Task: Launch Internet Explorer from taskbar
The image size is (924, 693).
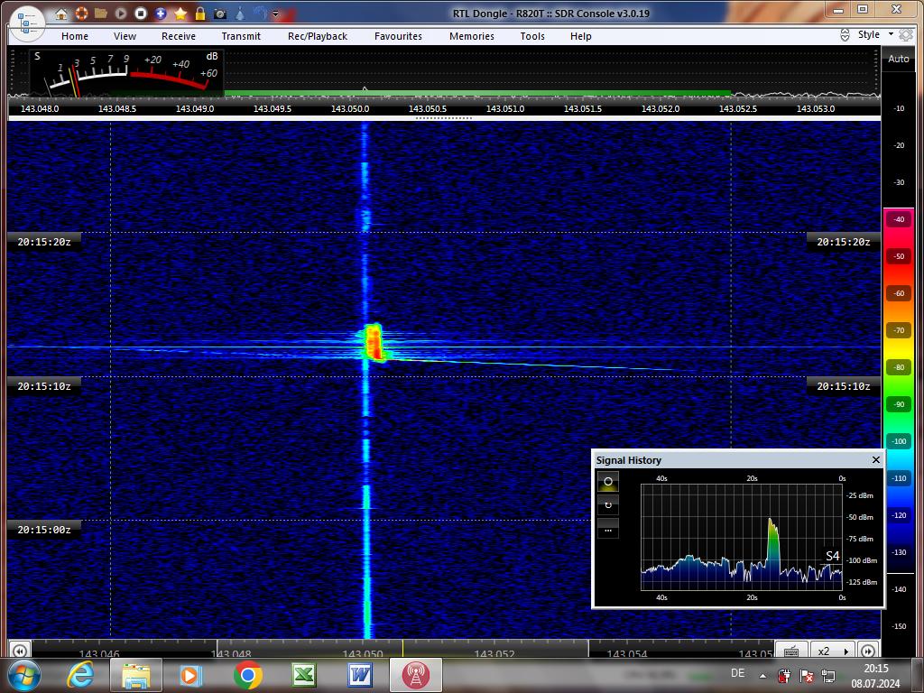Action: click(80, 675)
